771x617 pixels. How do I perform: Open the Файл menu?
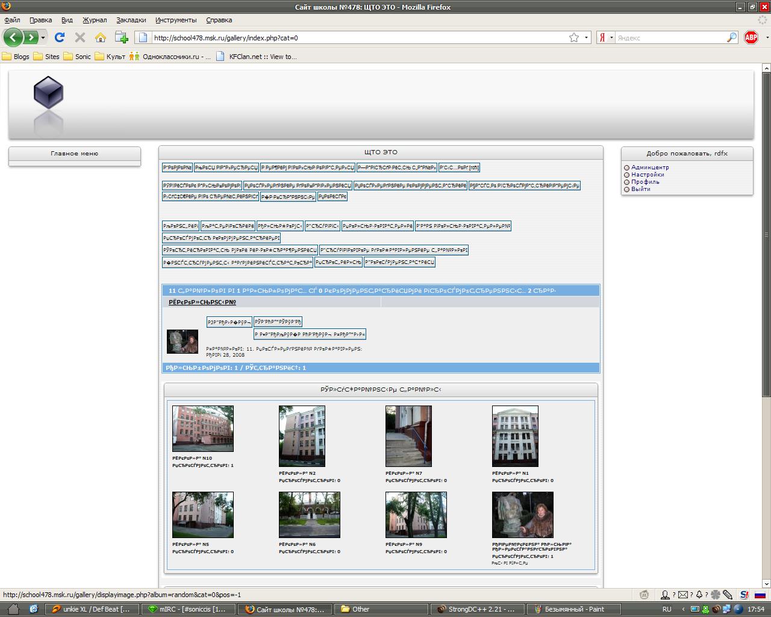[x=12, y=20]
